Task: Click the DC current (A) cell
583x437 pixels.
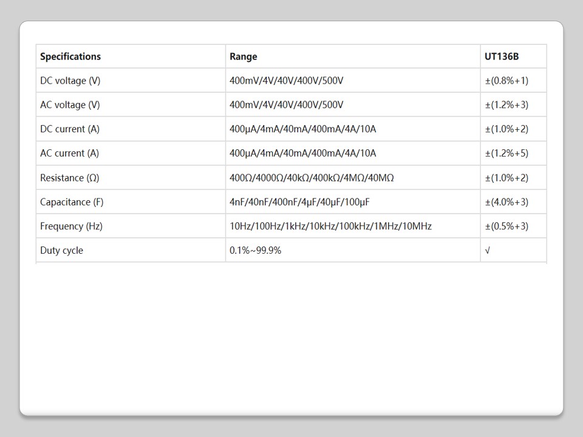Action: (69, 129)
